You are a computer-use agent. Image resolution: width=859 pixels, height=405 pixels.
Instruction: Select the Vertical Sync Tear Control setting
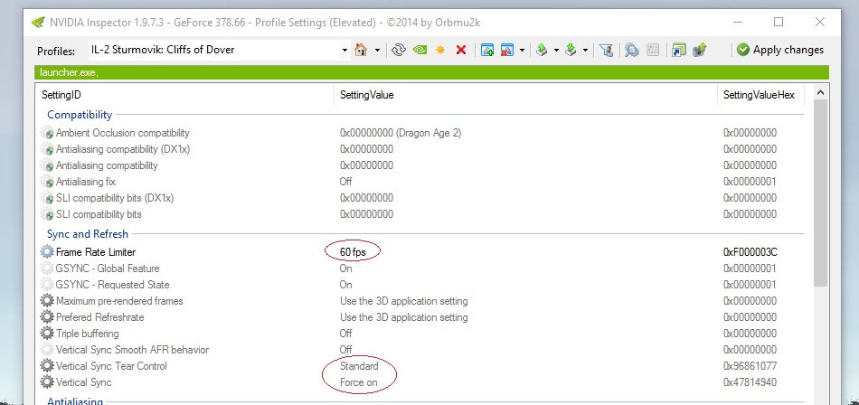click(111, 366)
